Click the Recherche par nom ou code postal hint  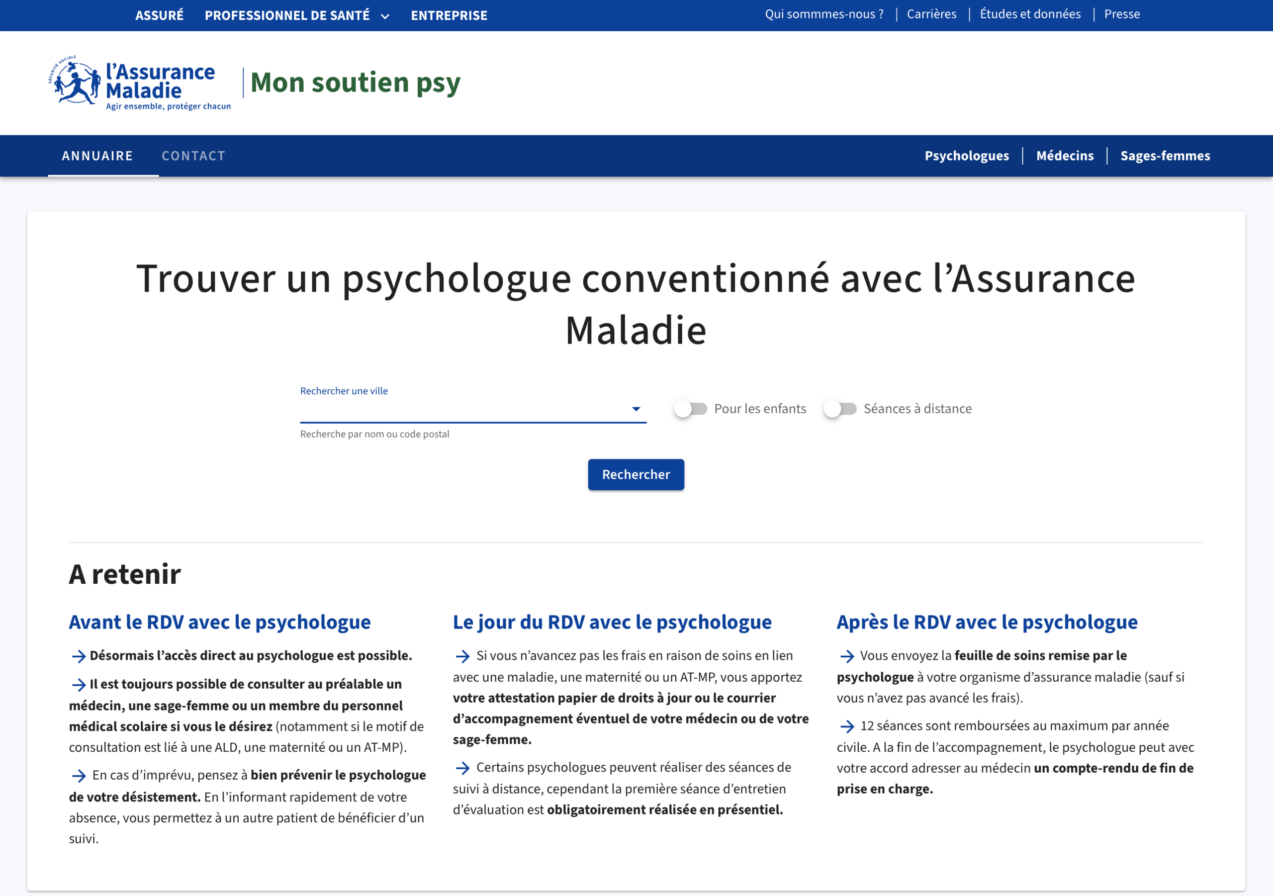(x=375, y=434)
